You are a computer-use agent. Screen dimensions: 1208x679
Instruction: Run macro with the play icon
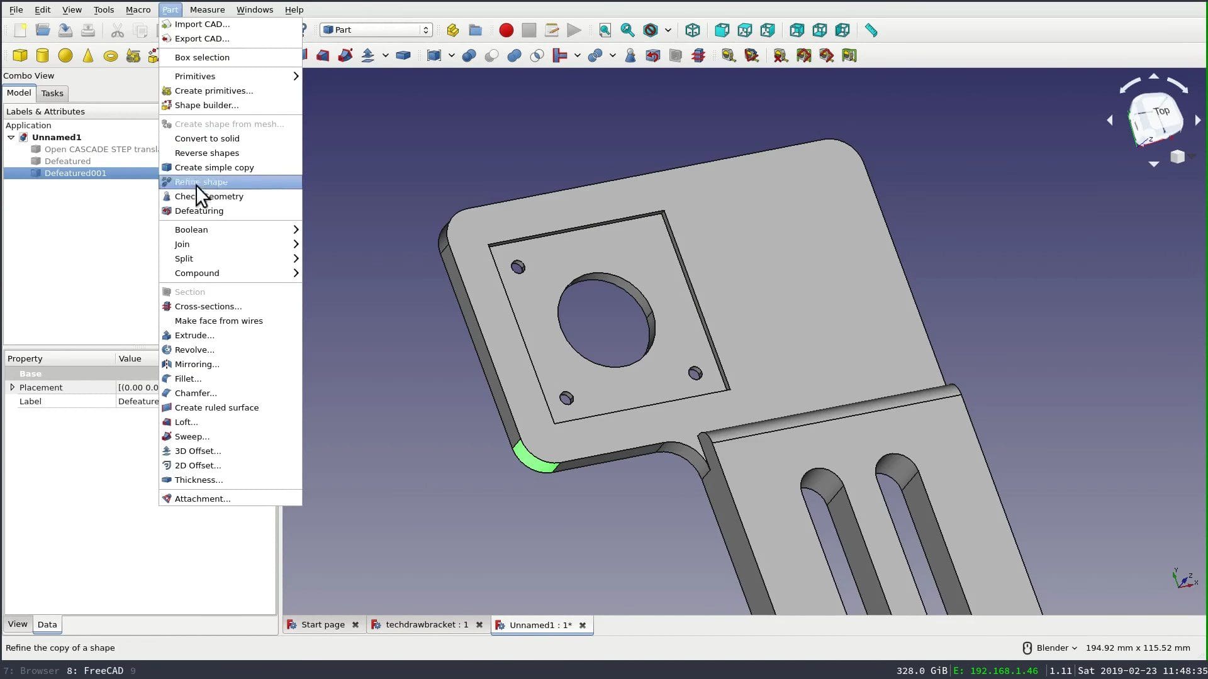[574, 30]
